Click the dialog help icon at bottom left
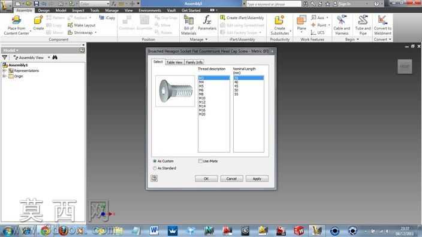The height and width of the screenshot is (237, 422). (154, 178)
